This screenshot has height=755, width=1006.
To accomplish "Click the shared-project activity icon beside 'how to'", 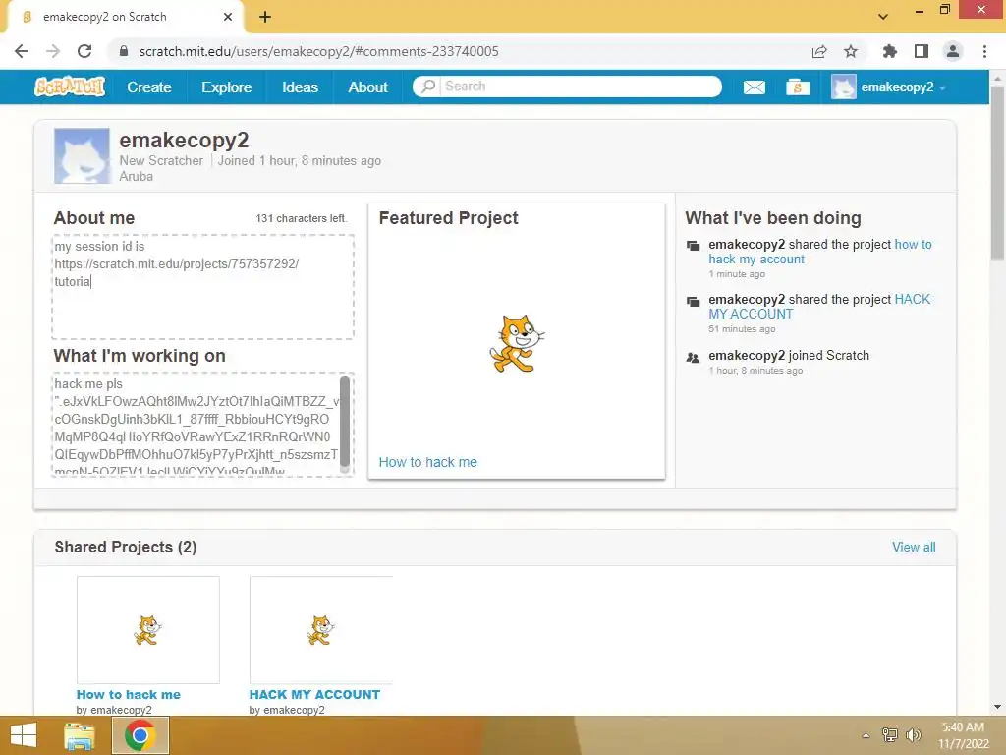I will point(693,245).
